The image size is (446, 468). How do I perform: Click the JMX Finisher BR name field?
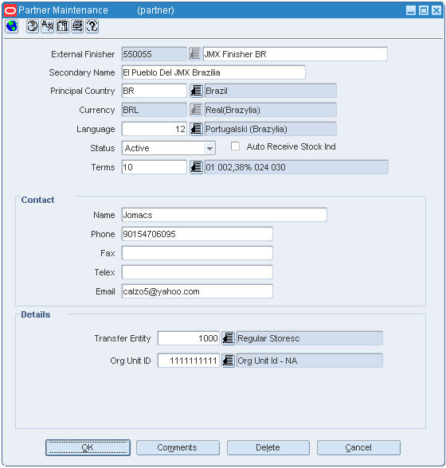click(295, 54)
